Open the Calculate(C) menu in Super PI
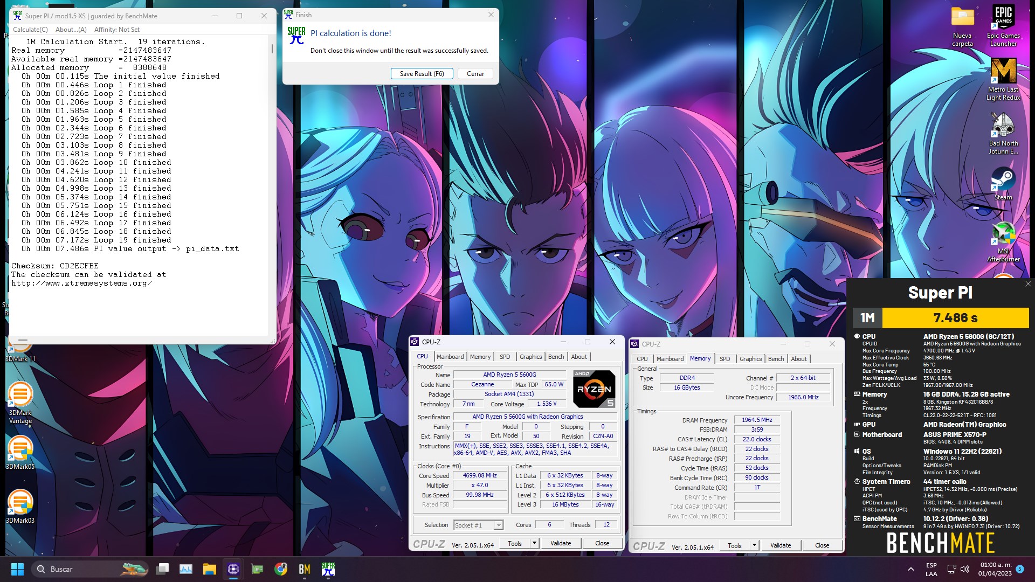The width and height of the screenshot is (1035, 582). [30, 30]
